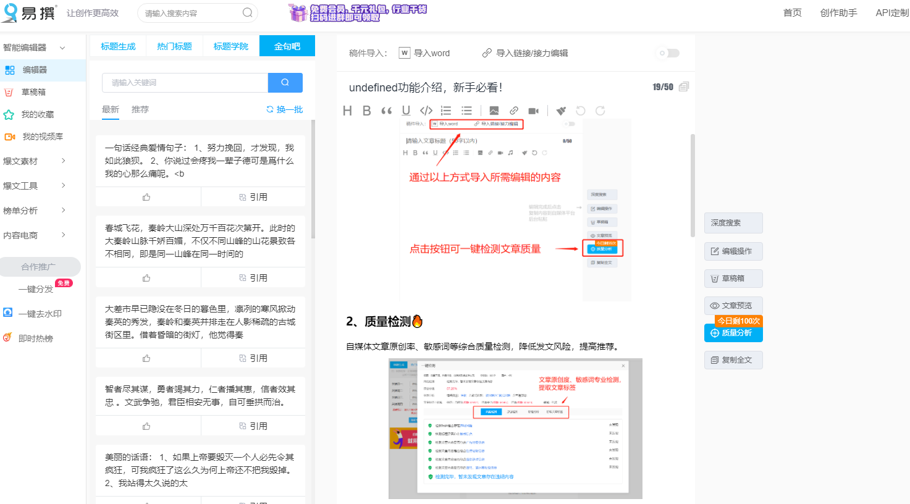Open 一键分发 free tool
Screen dimensions: 910x504
[x=36, y=289]
